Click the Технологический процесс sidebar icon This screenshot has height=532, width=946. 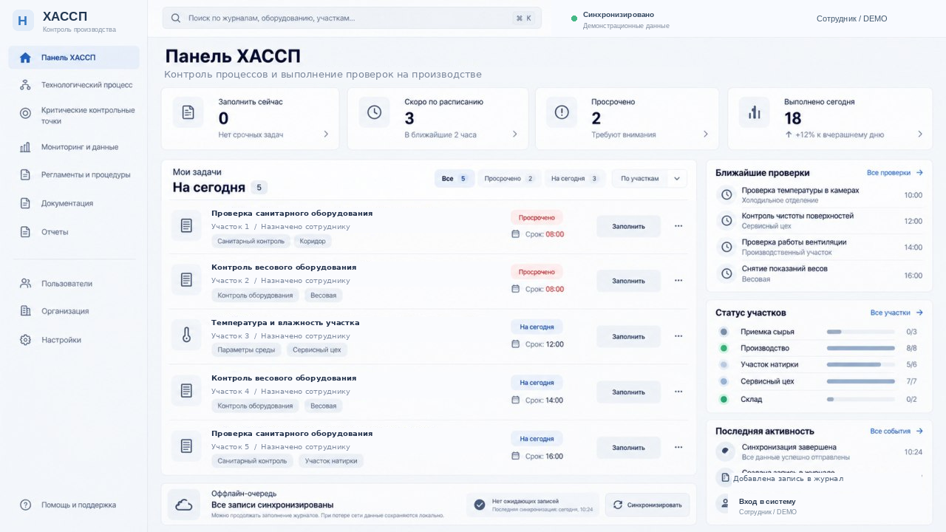click(25, 85)
